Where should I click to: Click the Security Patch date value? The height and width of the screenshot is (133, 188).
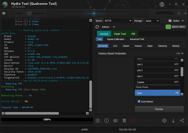click(34, 72)
